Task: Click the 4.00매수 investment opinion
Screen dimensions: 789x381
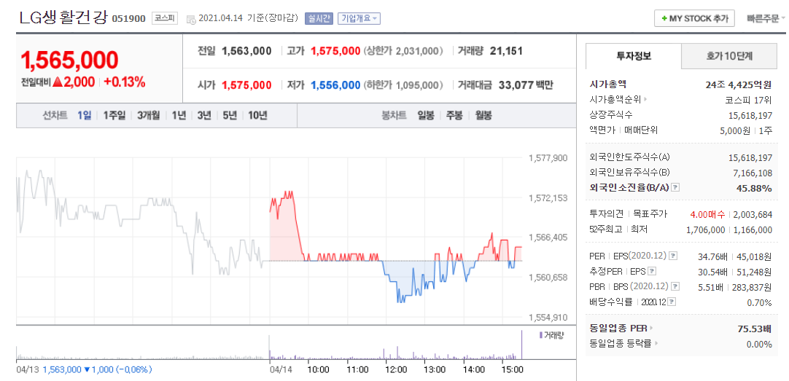Action: click(x=707, y=214)
